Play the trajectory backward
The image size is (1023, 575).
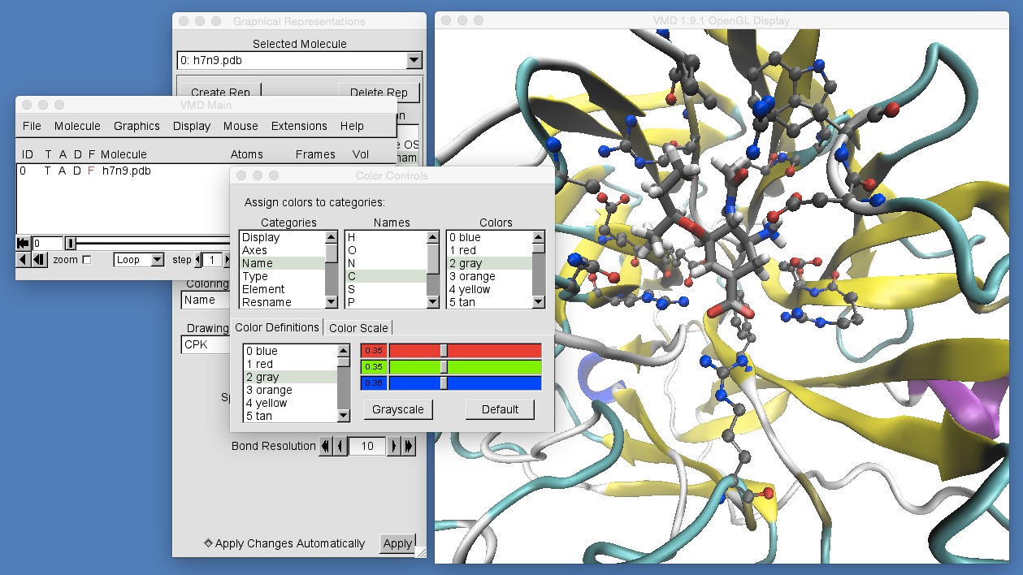click(x=22, y=260)
